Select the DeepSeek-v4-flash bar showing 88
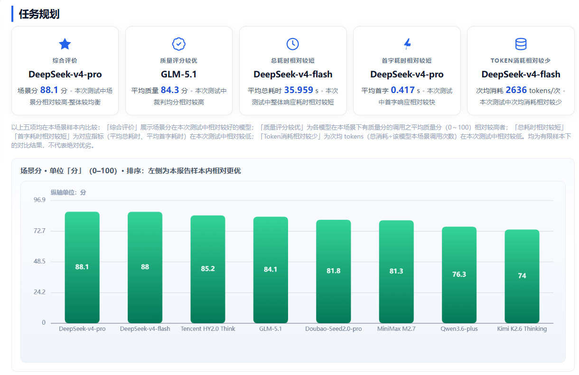 click(x=145, y=267)
